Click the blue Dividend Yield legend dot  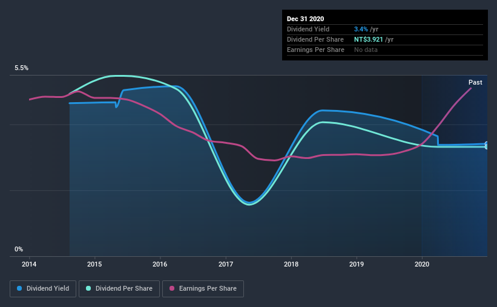click(19, 288)
